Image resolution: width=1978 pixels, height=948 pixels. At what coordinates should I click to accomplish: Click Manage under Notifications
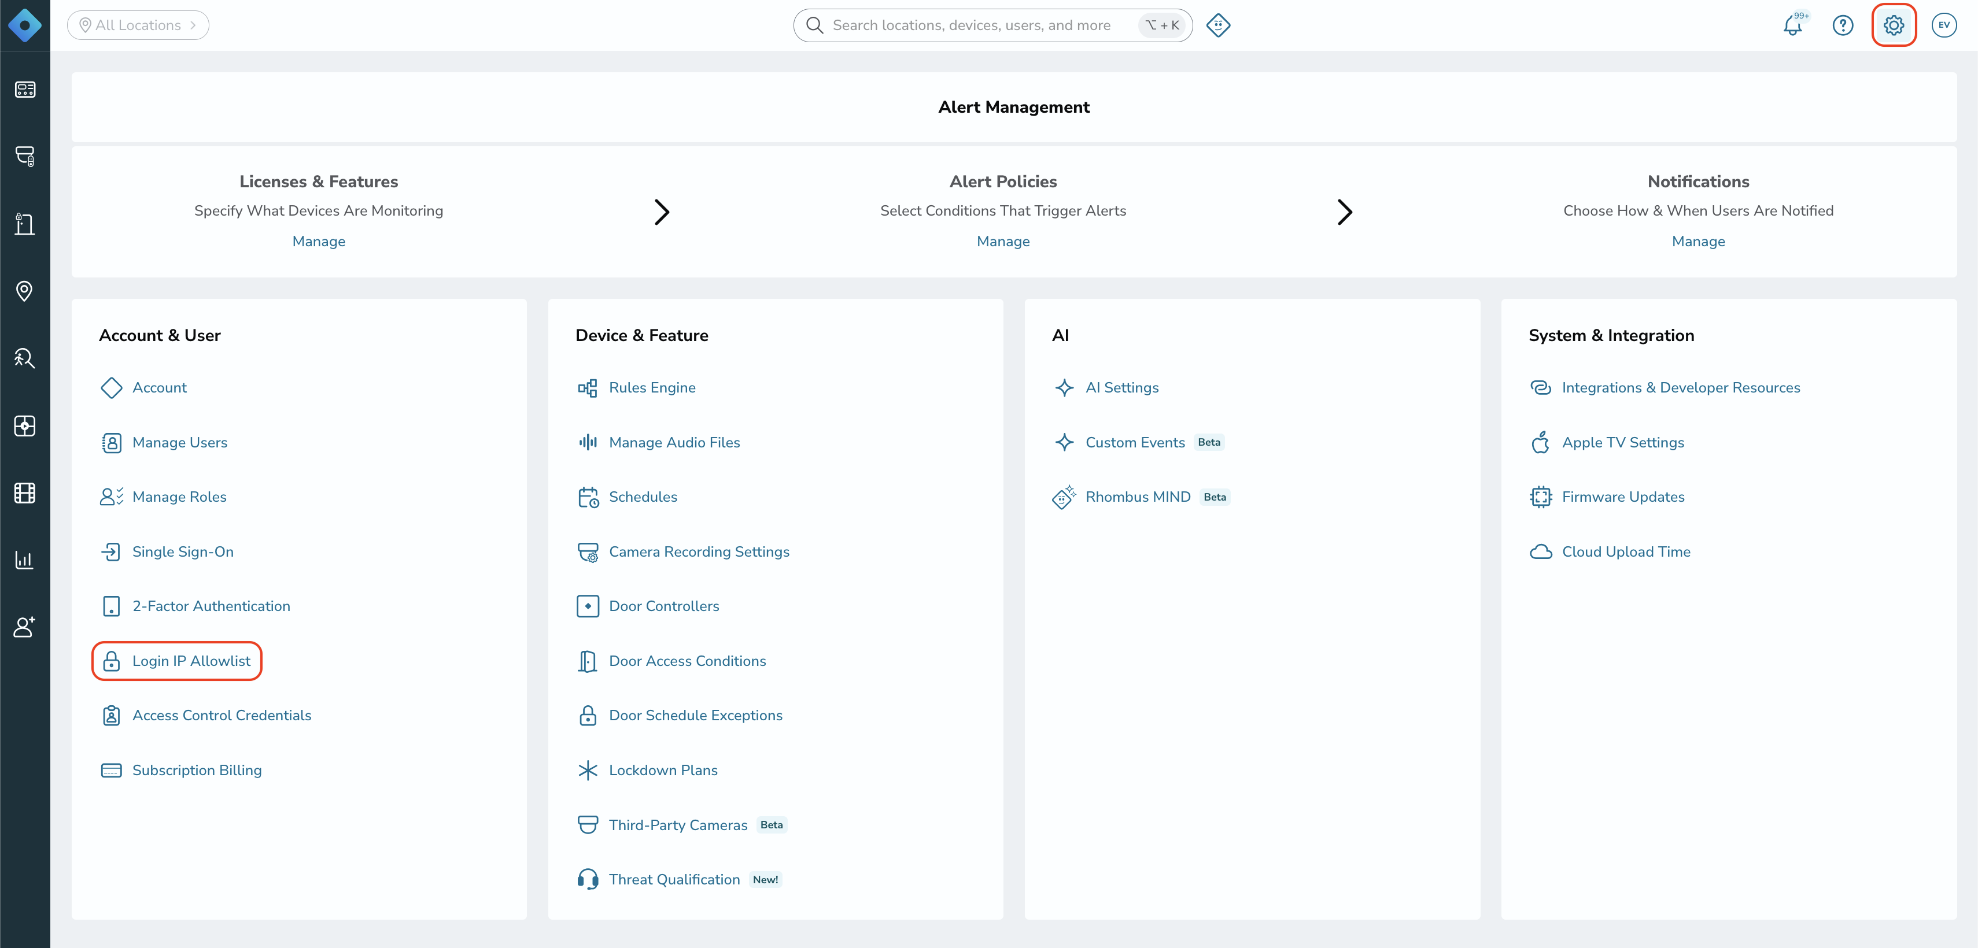tap(1699, 241)
